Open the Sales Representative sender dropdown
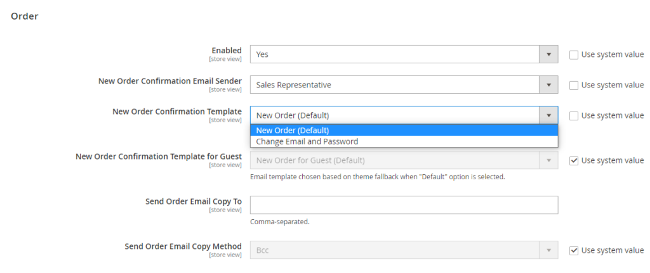650x273 pixels. (x=404, y=85)
